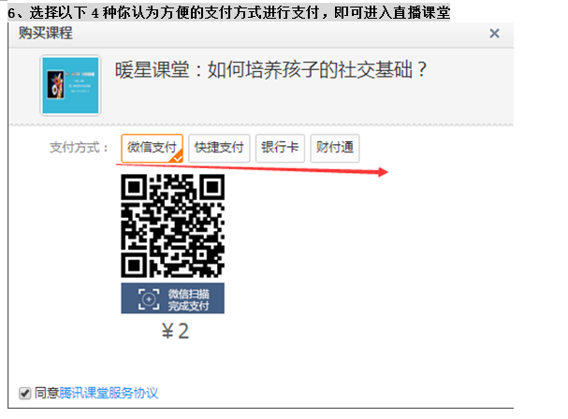Click the 微信扫描 完成支付 text

point(188,300)
